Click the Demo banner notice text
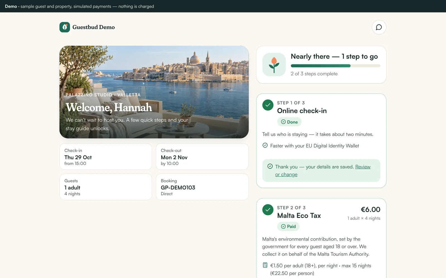 click(79, 6)
